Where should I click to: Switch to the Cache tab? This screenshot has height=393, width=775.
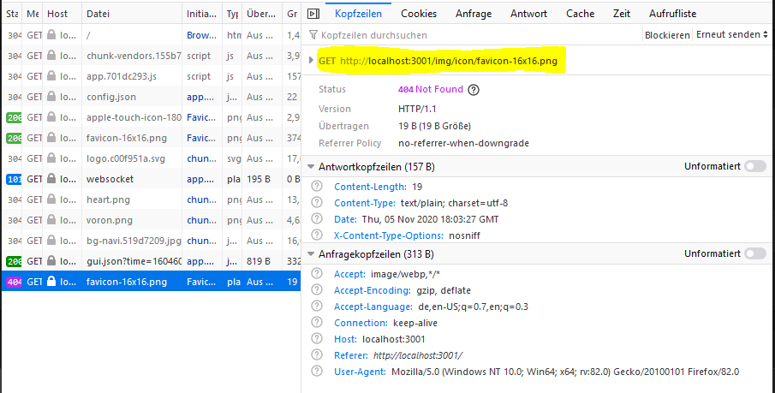coord(581,14)
